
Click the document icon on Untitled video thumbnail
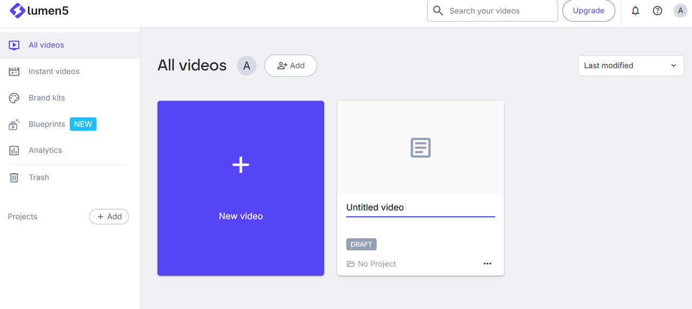(421, 147)
